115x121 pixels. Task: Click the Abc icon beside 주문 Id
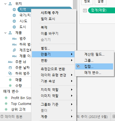(x=10, y=62)
